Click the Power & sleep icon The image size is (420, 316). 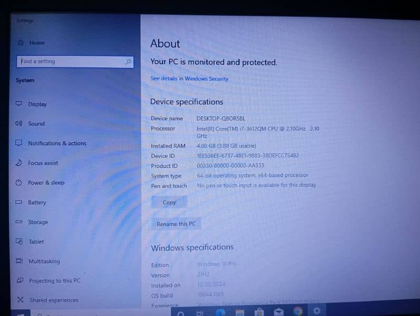18,182
